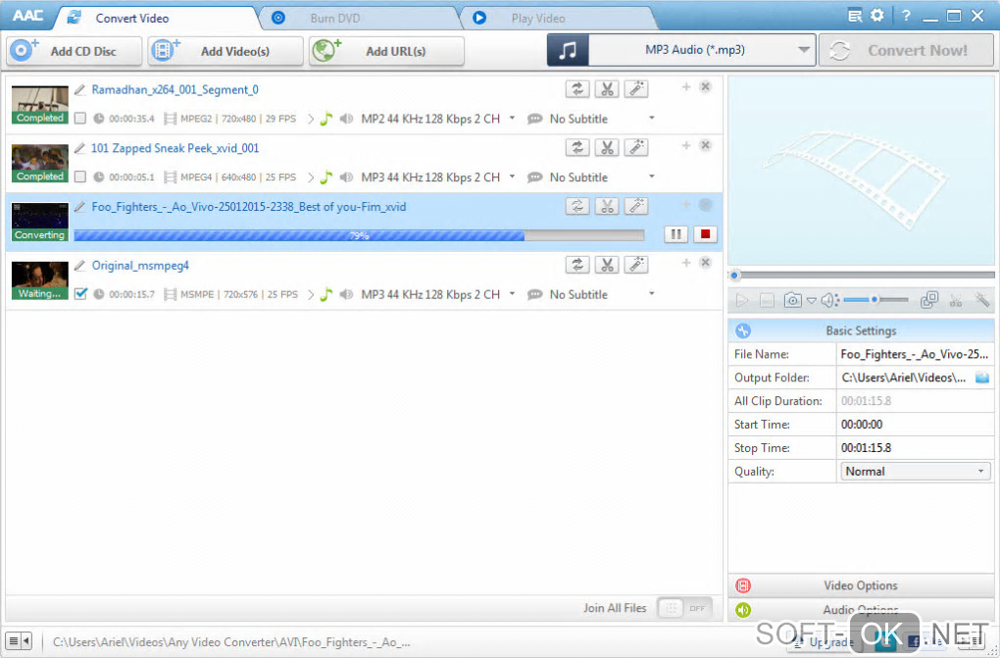Expand audio track dropdown on Ramadhan row

click(512, 118)
